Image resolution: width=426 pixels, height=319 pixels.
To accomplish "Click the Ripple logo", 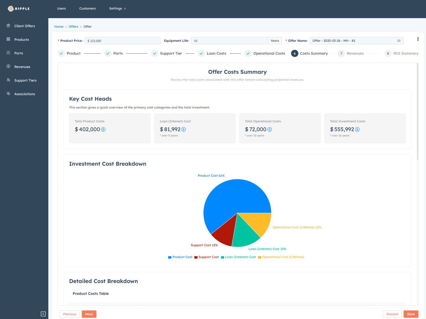I will [19, 9].
